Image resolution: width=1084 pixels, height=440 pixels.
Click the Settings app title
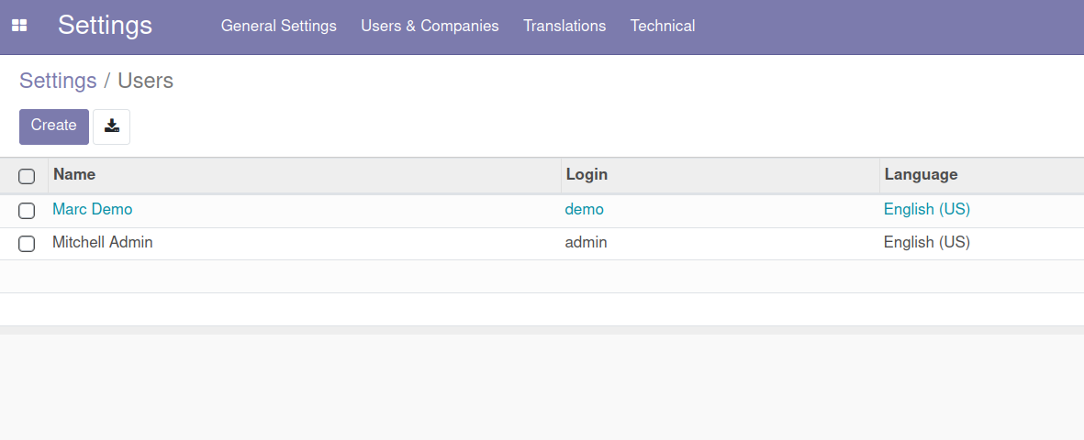[x=105, y=26]
